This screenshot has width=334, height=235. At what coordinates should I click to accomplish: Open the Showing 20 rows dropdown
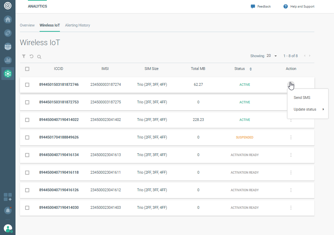coord(272,56)
